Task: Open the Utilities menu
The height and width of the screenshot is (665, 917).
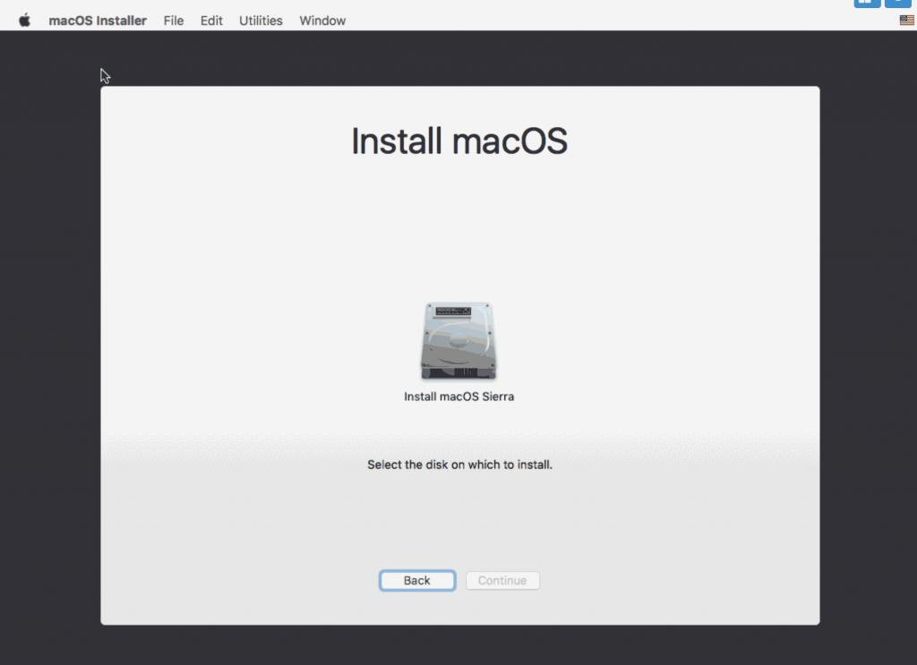Action: pos(261,21)
